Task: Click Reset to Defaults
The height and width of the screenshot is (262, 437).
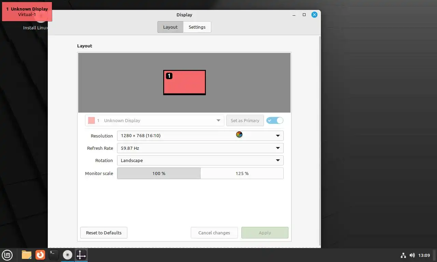Action: [x=104, y=233]
